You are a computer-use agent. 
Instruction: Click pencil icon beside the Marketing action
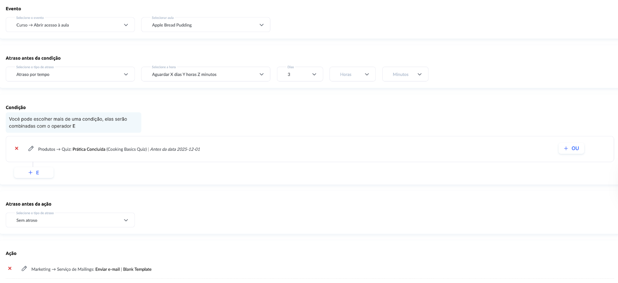pyautogui.click(x=24, y=269)
